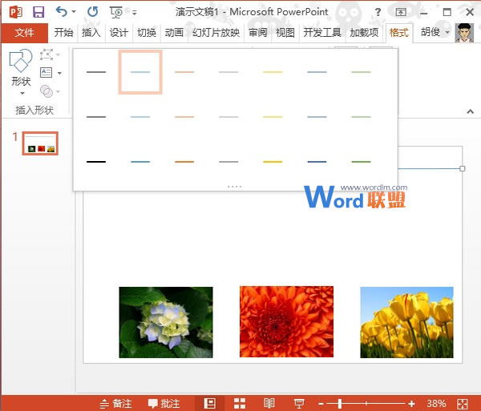Screen dimensions: 481x411
Task: Switch to the 设计 tab
Action: tap(119, 33)
